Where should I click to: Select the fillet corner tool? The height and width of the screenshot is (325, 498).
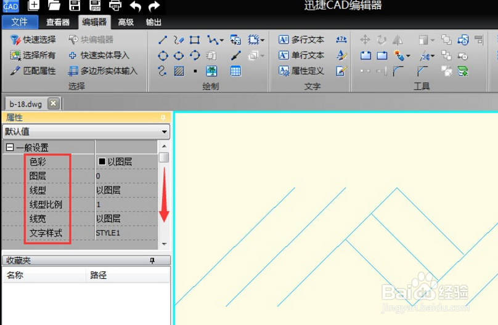[x=398, y=71]
